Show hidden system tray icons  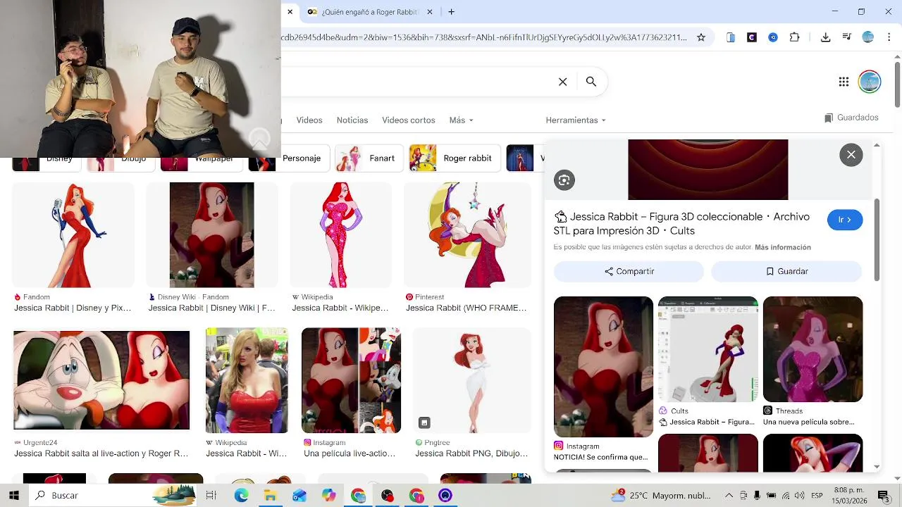tap(729, 496)
